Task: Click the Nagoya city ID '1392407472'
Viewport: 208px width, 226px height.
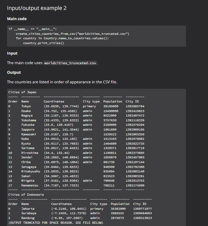Action: (x=135, y=116)
